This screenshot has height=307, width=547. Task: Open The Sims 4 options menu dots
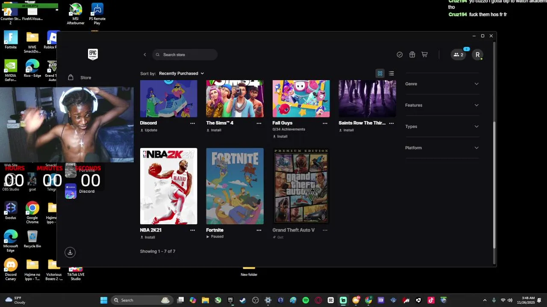click(259, 123)
